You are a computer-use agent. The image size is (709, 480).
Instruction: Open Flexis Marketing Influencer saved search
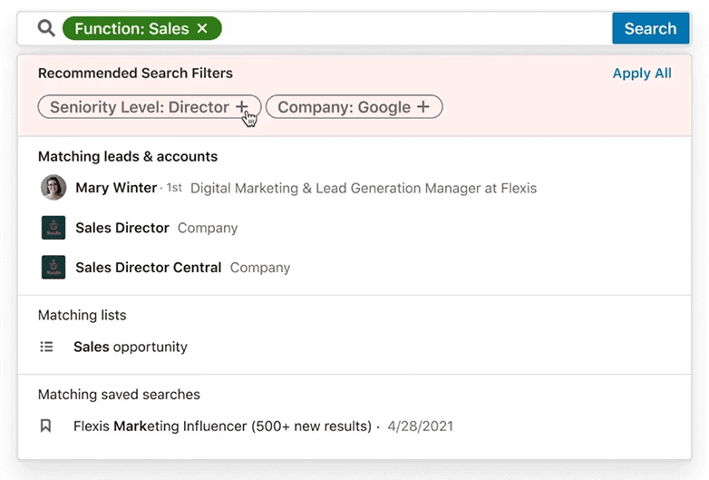click(x=222, y=426)
